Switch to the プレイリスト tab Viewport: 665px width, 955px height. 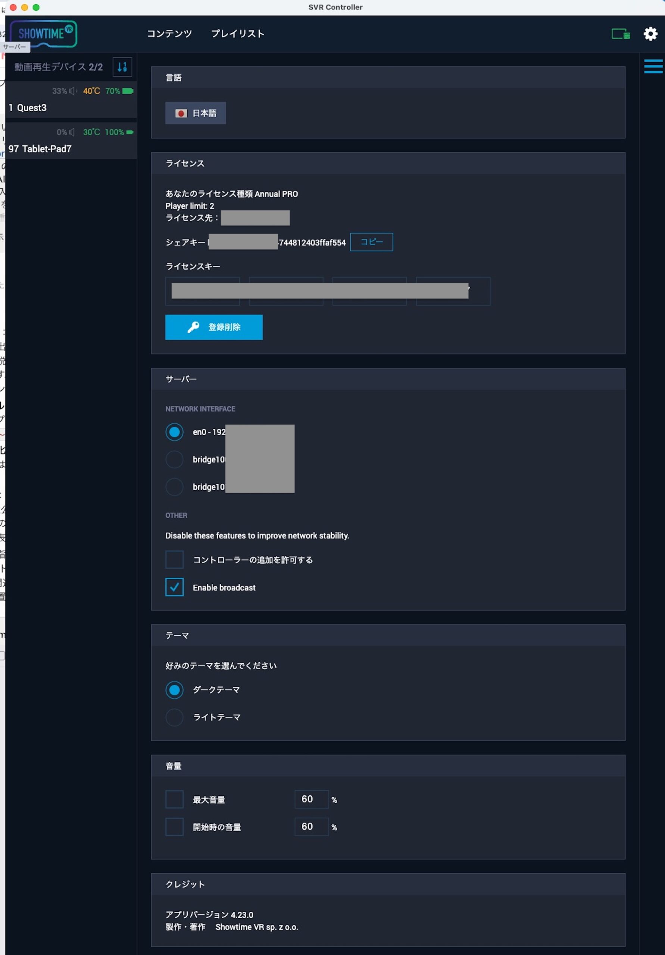point(238,34)
